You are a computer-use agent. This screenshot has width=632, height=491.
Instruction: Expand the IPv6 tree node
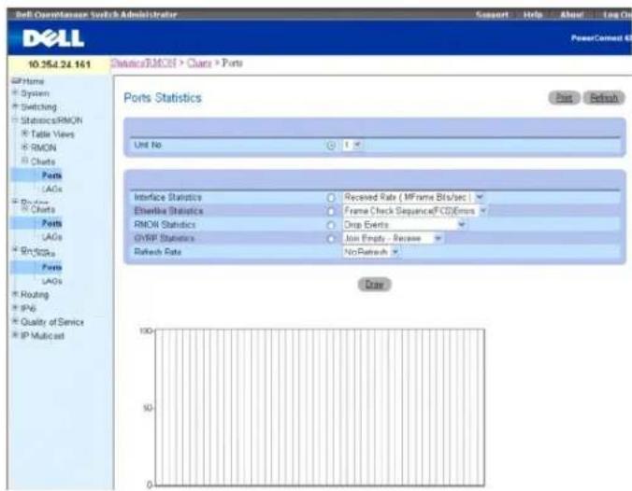16,308
